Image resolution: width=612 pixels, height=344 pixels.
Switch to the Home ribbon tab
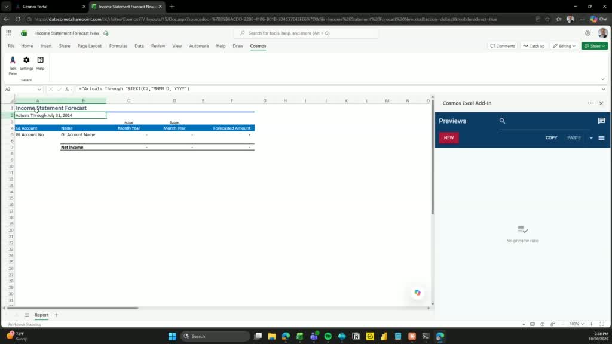[27, 46]
